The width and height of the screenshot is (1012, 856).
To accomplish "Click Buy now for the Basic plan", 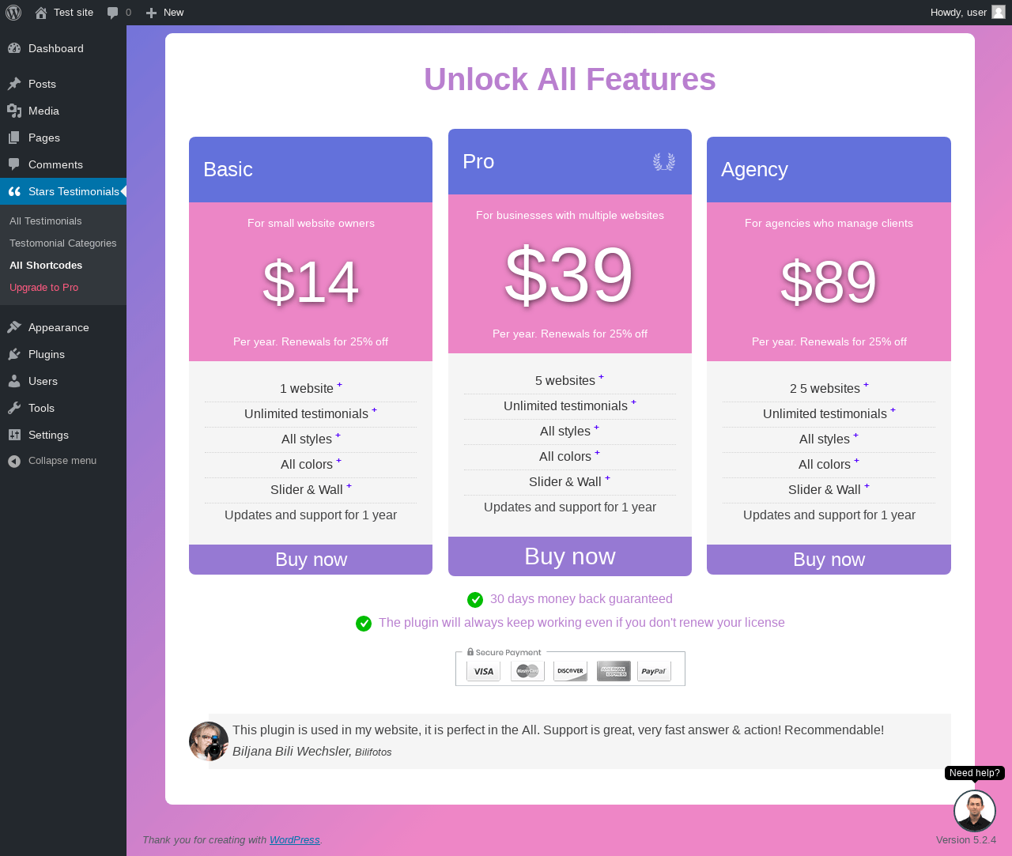I will pyautogui.click(x=311, y=560).
